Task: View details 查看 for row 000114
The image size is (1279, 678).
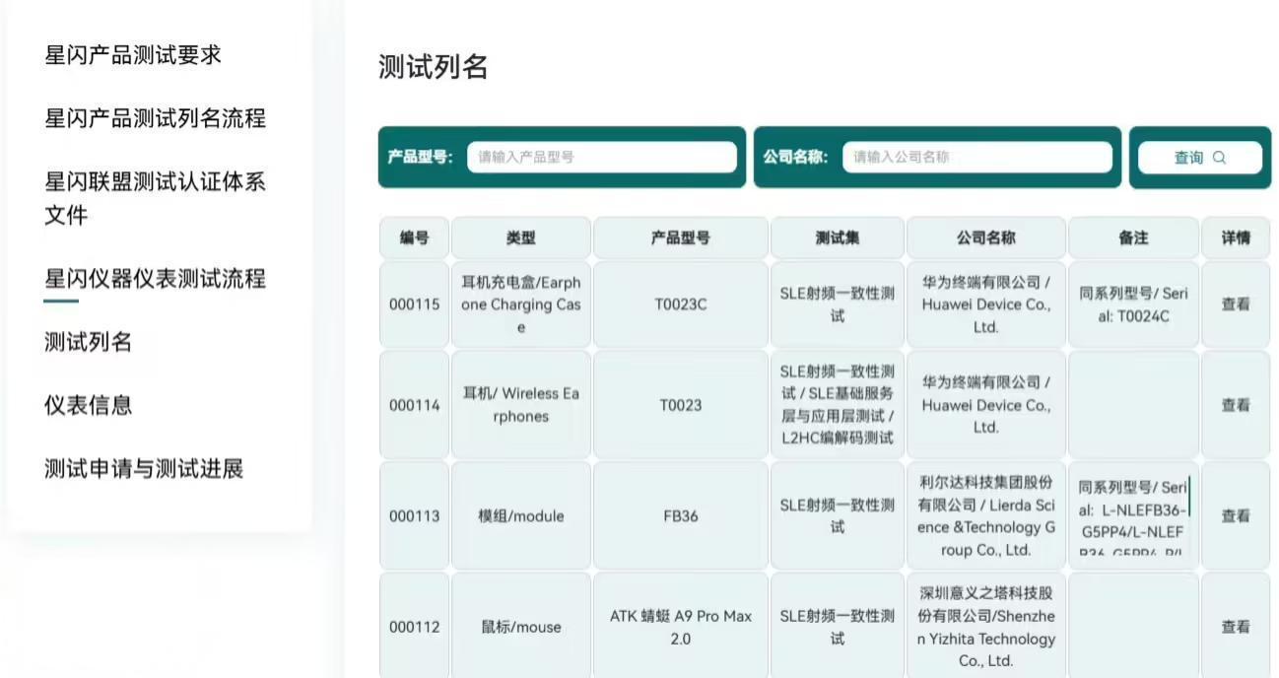Action: [x=1236, y=405]
